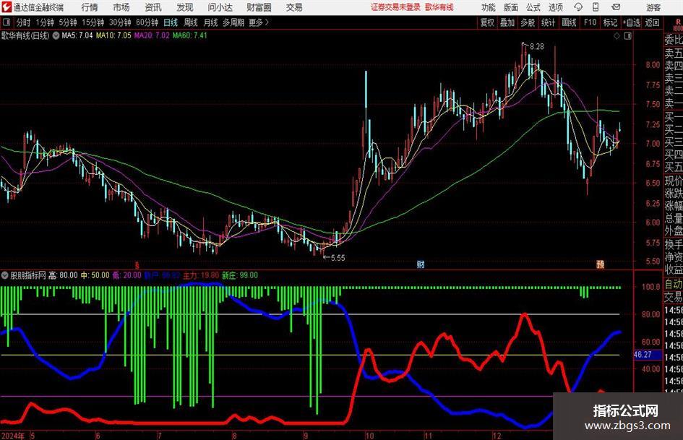Click the diamond icon above the chart

coord(617,36)
